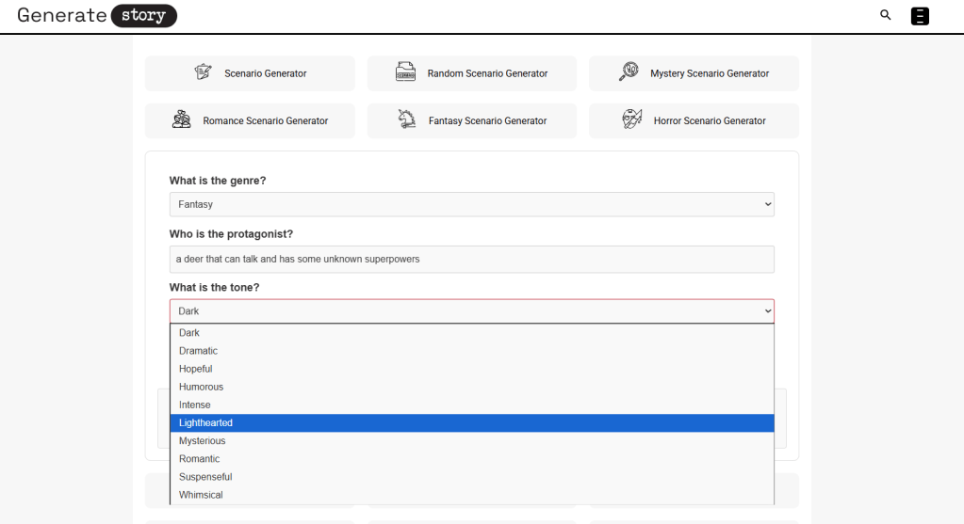Pick the Humorous tone option
Screen dimensions: 964x524
[x=201, y=387]
